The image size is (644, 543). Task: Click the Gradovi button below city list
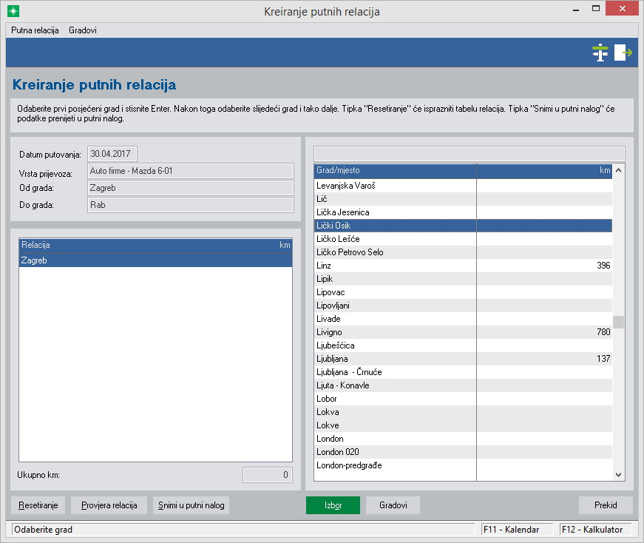pyautogui.click(x=393, y=505)
